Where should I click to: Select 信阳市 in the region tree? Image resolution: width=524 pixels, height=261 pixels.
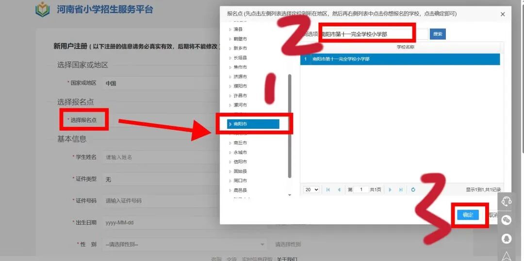(x=240, y=162)
